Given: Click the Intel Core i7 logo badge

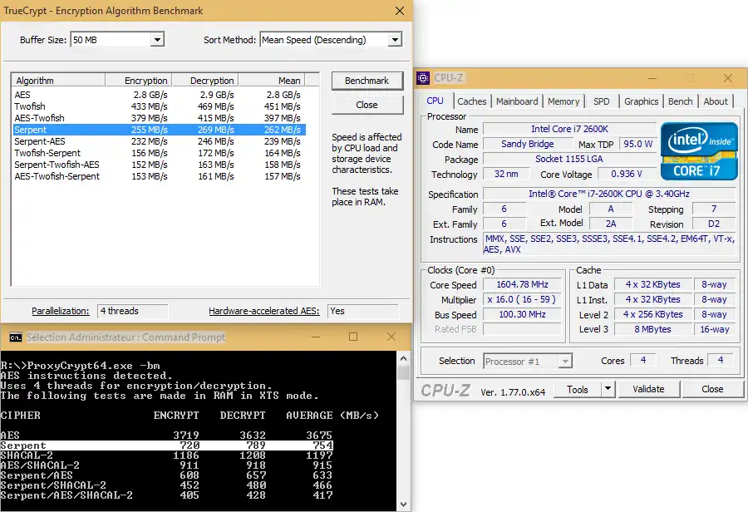Looking at the screenshot, I should pyautogui.click(x=699, y=152).
